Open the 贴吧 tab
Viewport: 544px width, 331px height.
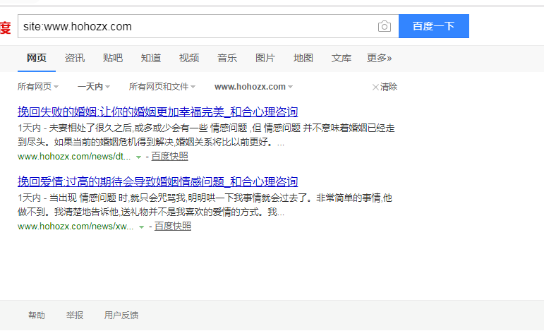[x=113, y=58]
